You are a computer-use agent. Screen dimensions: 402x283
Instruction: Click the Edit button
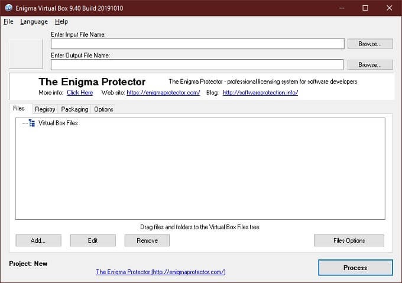click(x=93, y=240)
